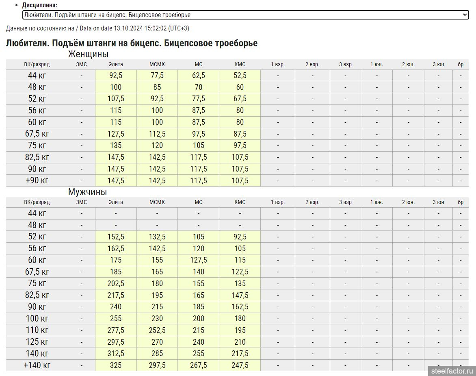Select the 325 cell in men's +140 кг row

tap(116, 365)
